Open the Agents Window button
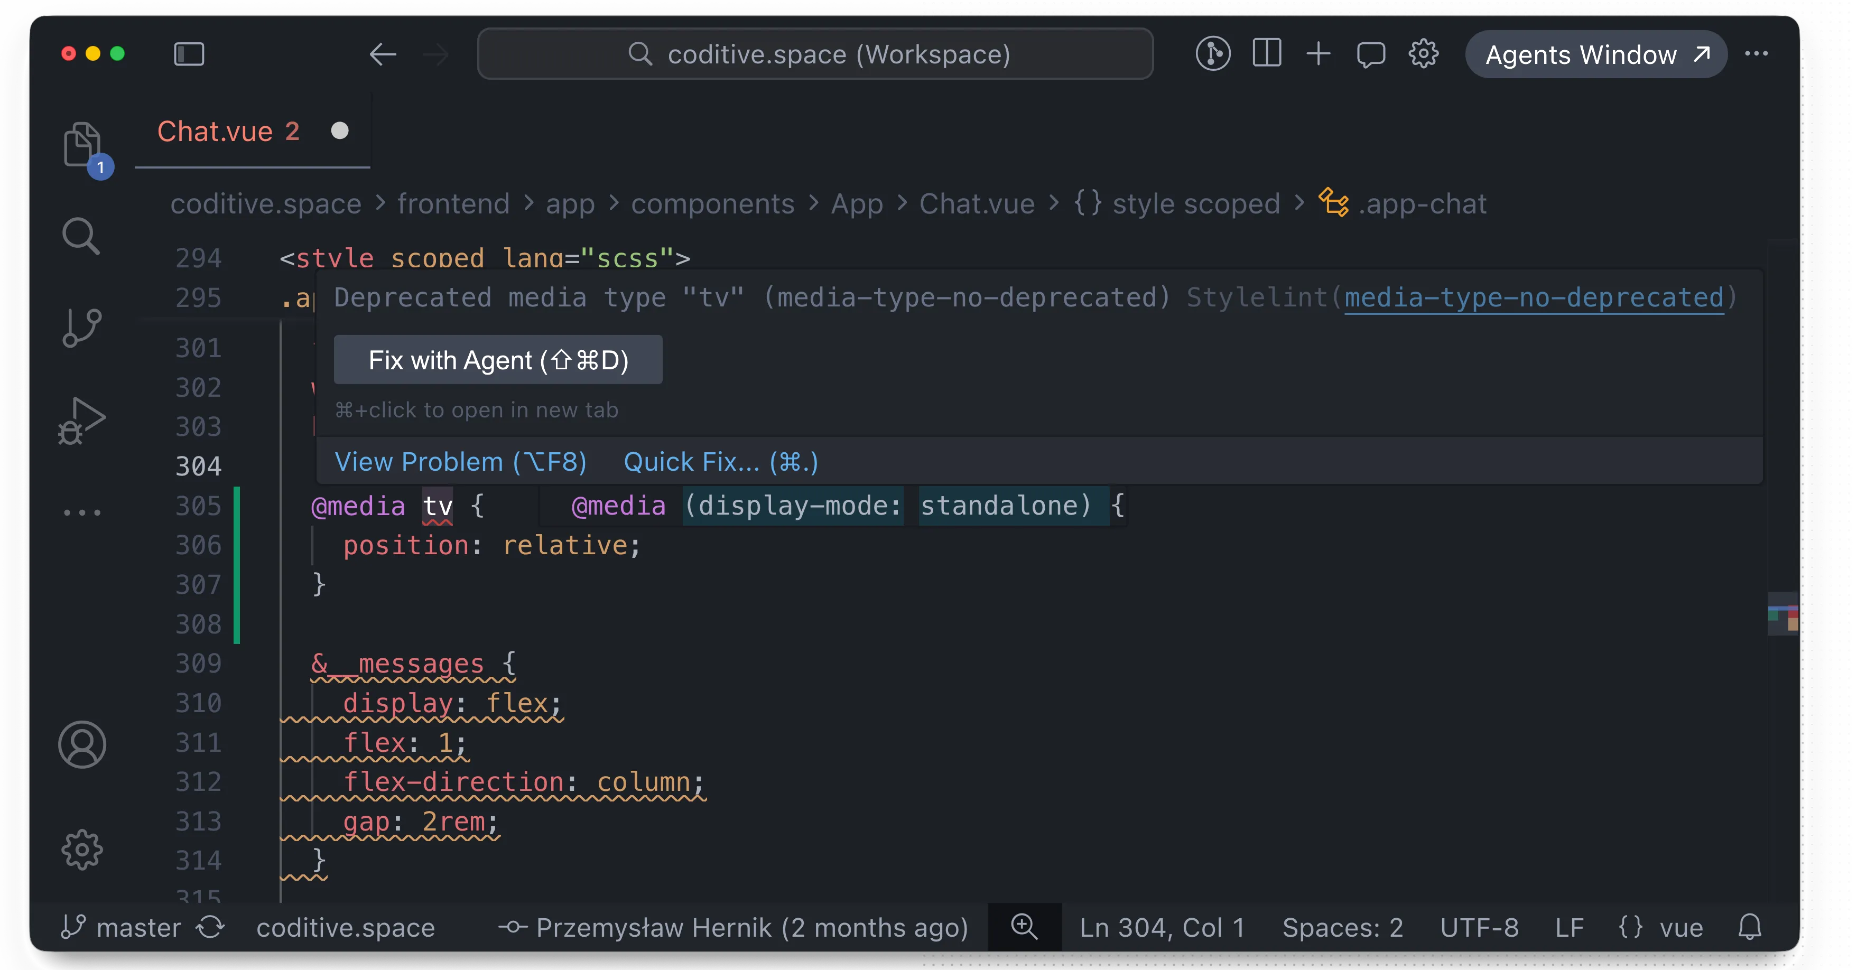The width and height of the screenshot is (1857, 970). point(1596,55)
